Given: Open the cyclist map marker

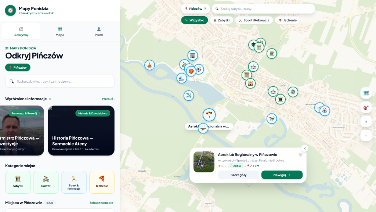Looking at the screenshot, I should pos(184,65).
